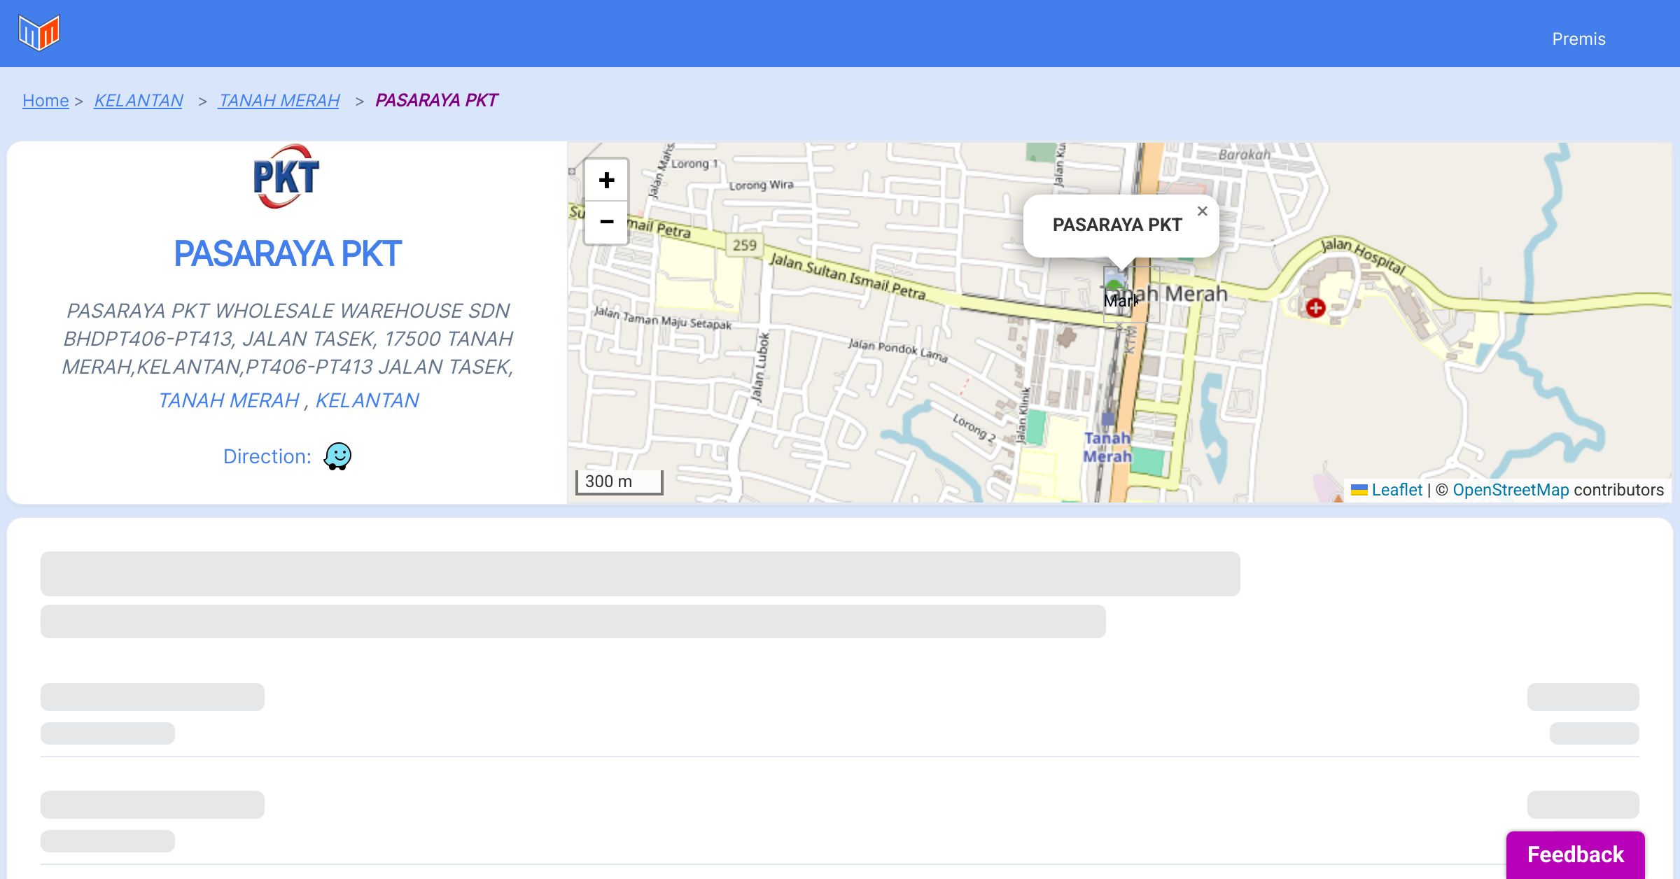Viewport: 1680px width, 879px height.
Task: Open the KELANTAN breadcrumb link
Action: 139,101
